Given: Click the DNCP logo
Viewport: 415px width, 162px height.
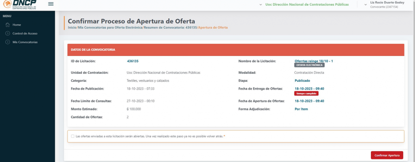Looking at the screenshot, I should 20,4.
